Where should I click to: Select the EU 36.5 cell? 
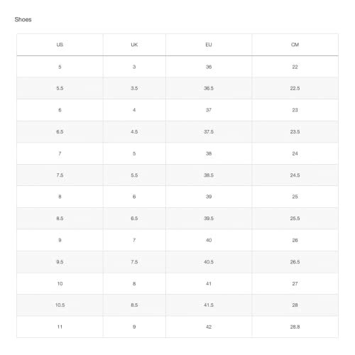209,88
